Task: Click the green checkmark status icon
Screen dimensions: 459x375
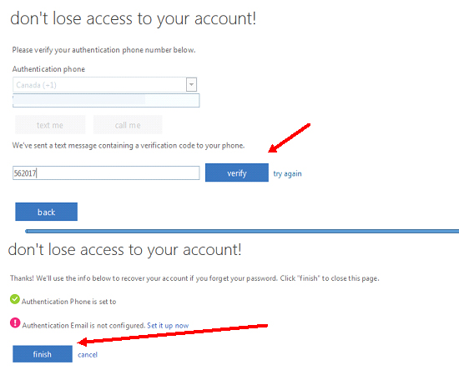Action: pos(15,299)
